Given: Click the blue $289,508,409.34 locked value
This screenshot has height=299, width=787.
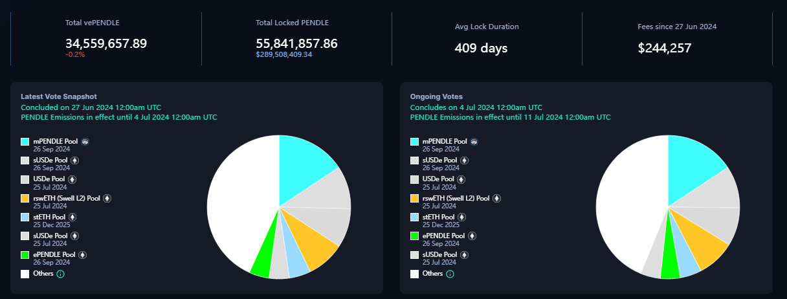Looking at the screenshot, I should [293, 55].
